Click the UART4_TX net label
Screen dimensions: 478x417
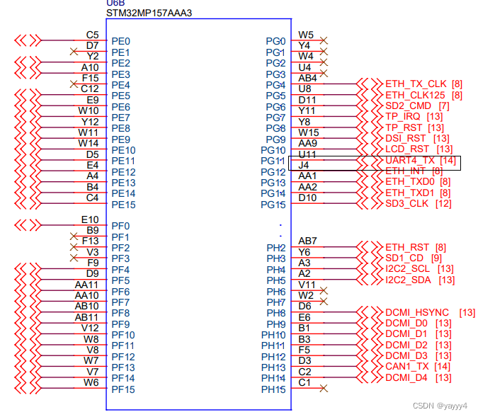pos(410,160)
